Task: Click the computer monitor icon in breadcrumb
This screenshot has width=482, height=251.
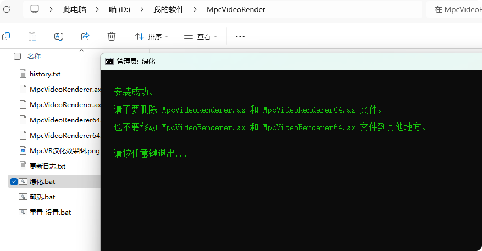Action: 35,9
